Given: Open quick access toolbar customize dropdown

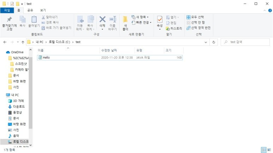Looking at the screenshot, I should [22, 4].
